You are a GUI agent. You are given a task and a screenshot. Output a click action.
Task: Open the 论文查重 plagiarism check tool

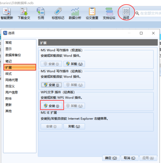pos(92,14)
